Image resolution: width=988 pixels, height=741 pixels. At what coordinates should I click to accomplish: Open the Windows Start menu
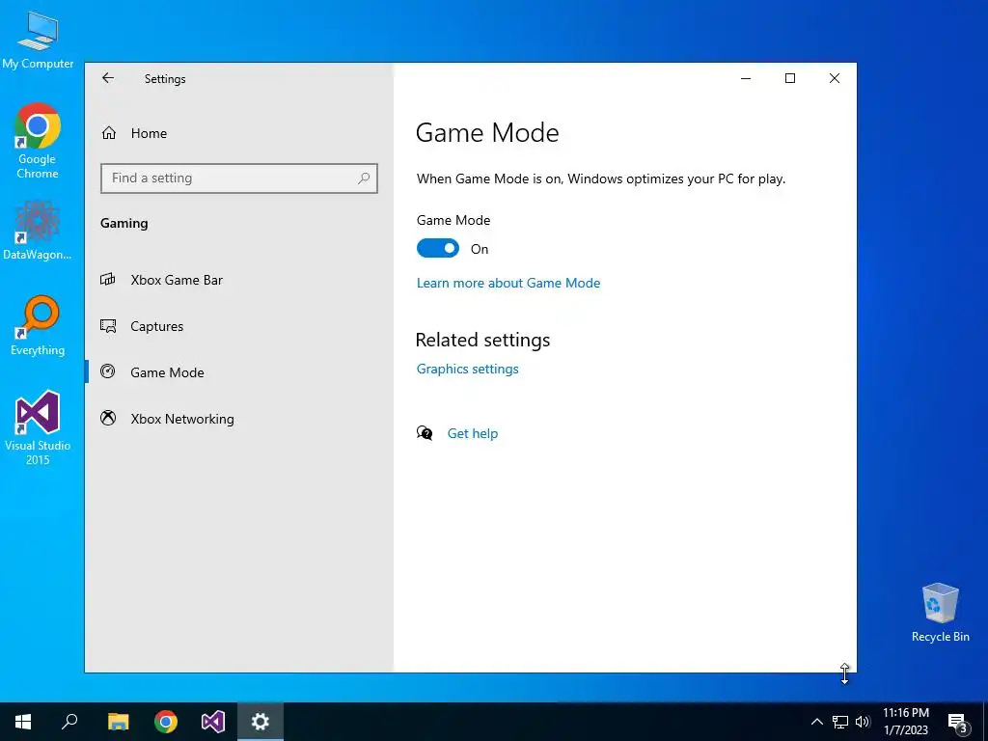(23, 722)
